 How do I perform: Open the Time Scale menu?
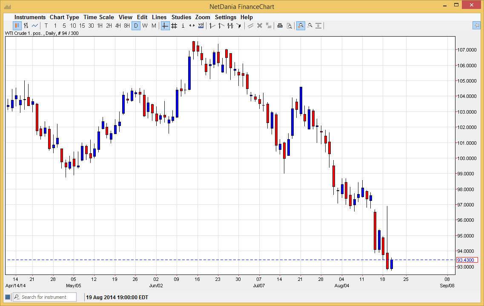coord(99,17)
